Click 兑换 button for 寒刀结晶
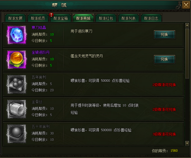Viewport: 191px width, 158px height. click(x=164, y=35)
